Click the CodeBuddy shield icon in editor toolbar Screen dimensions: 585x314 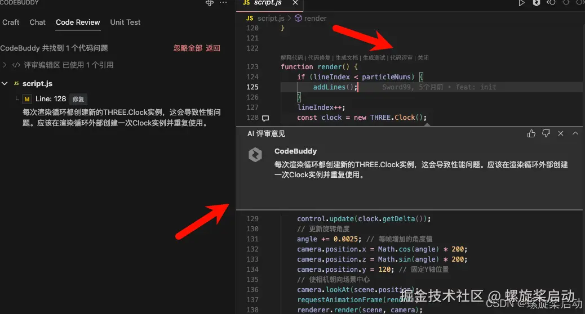pyautogui.click(x=536, y=3)
